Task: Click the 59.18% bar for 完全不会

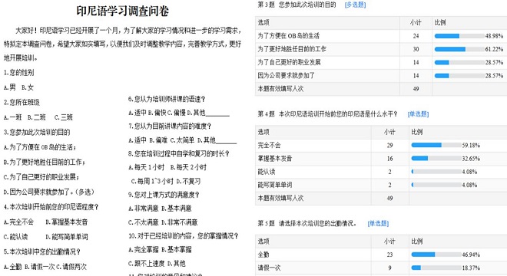Action: (436, 145)
